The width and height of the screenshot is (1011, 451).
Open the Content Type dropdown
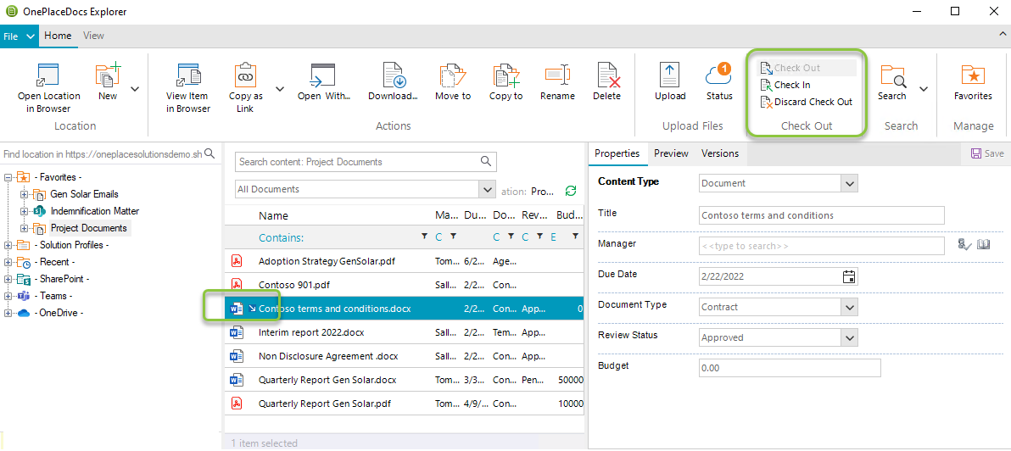[850, 184]
